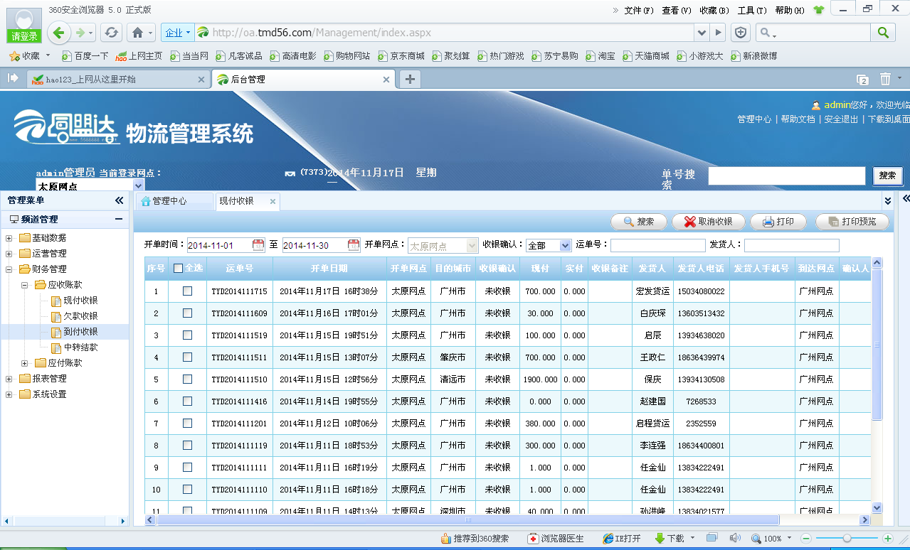Expand the 运营管理 tree node
The image size is (910, 550).
[x=9, y=254]
